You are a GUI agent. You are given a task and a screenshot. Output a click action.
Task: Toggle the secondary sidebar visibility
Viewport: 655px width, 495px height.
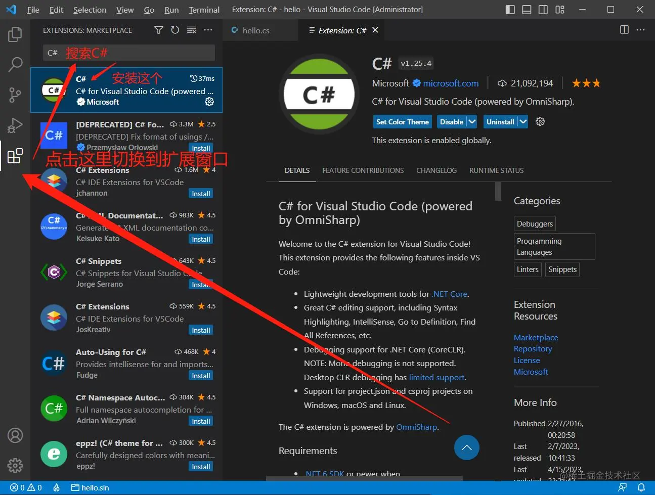[542, 9]
